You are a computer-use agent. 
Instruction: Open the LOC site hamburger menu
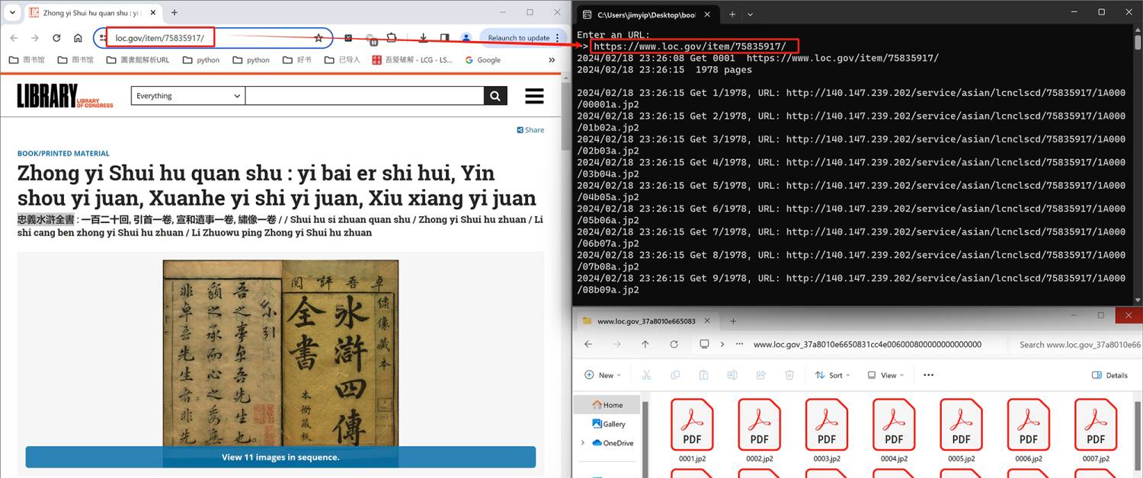click(533, 95)
